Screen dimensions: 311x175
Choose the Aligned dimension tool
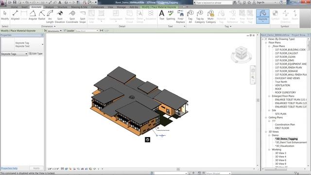point(15,16)
